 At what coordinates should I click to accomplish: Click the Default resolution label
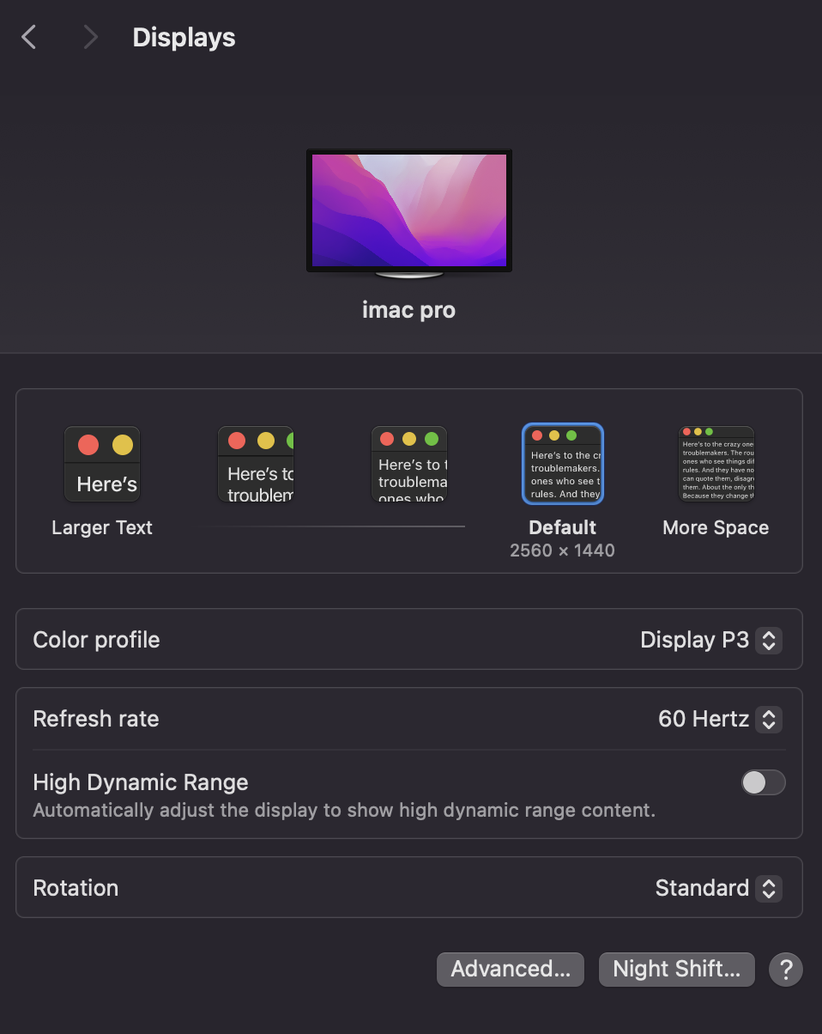click(x=563, y=528)
